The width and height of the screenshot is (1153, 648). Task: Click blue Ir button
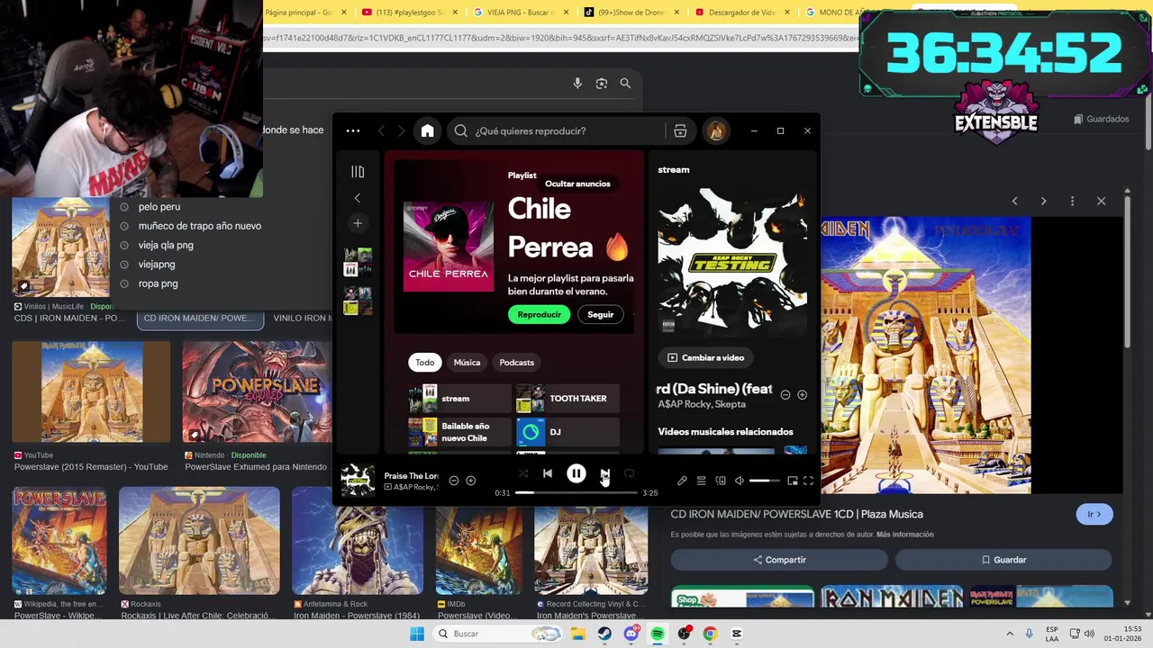(x=1094, y=514)
